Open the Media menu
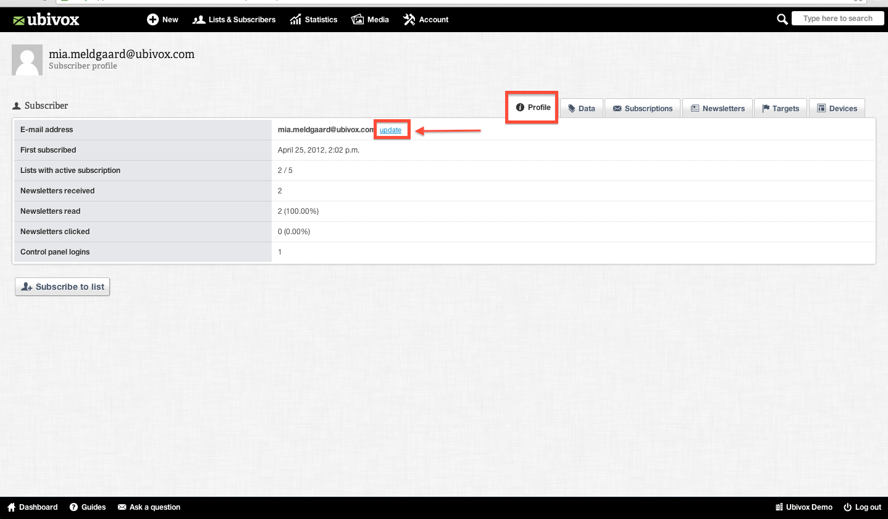The height and width of the screenshot is (519, 888). click(x=371, y=20)
